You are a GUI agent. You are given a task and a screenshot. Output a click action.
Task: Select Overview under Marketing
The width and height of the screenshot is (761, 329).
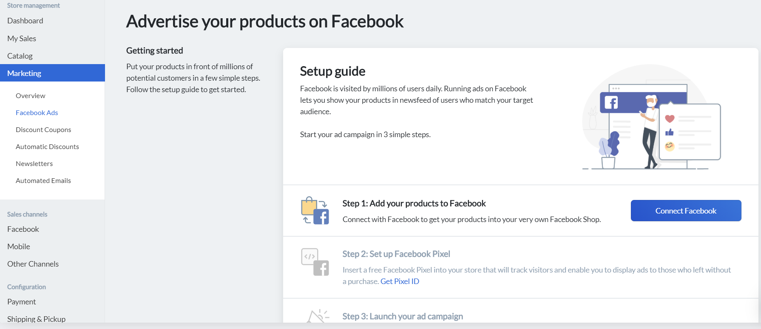31,96
